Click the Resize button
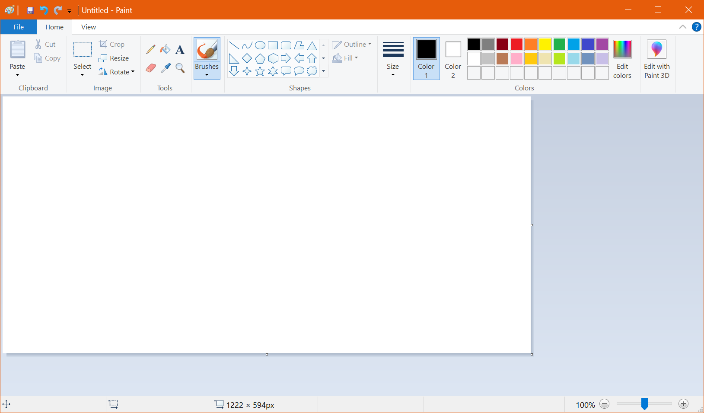The width and height of the screenshot is (704, 413). pyautogui.click(x=114, y=58)
